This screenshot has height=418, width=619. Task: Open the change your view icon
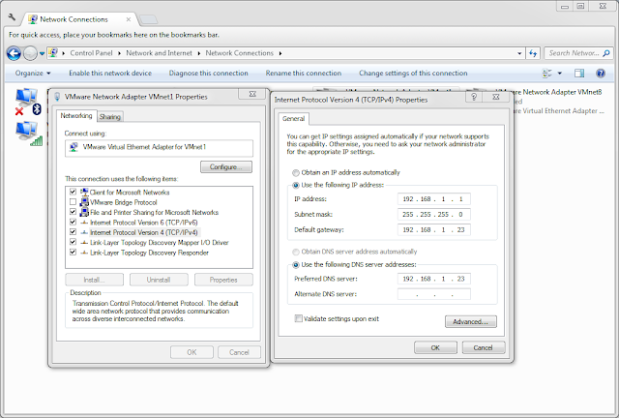click(x=547, y=74)
